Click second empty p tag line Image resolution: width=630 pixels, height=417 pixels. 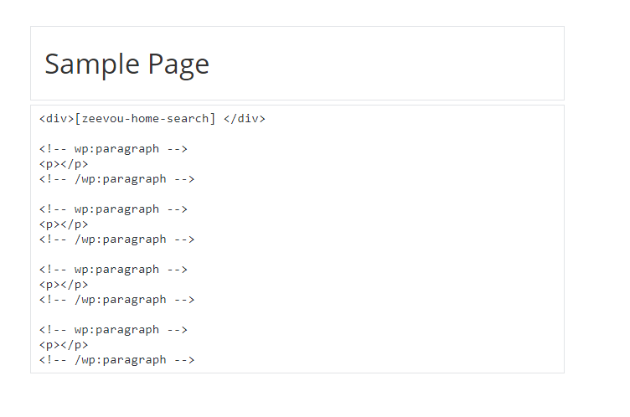[x=64, y=224]
